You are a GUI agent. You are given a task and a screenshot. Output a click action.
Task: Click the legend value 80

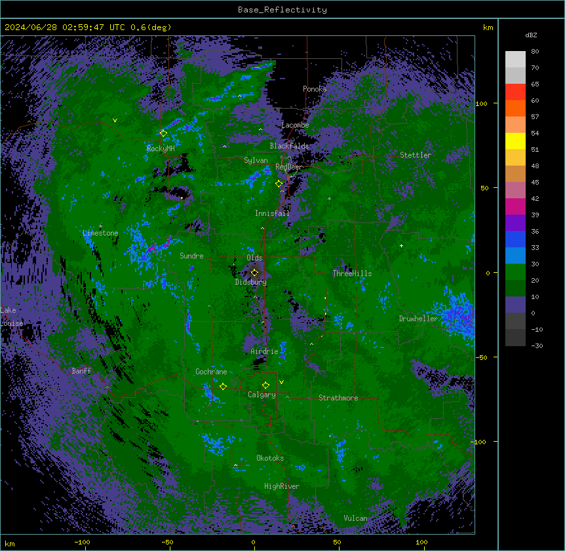(535, 52)
